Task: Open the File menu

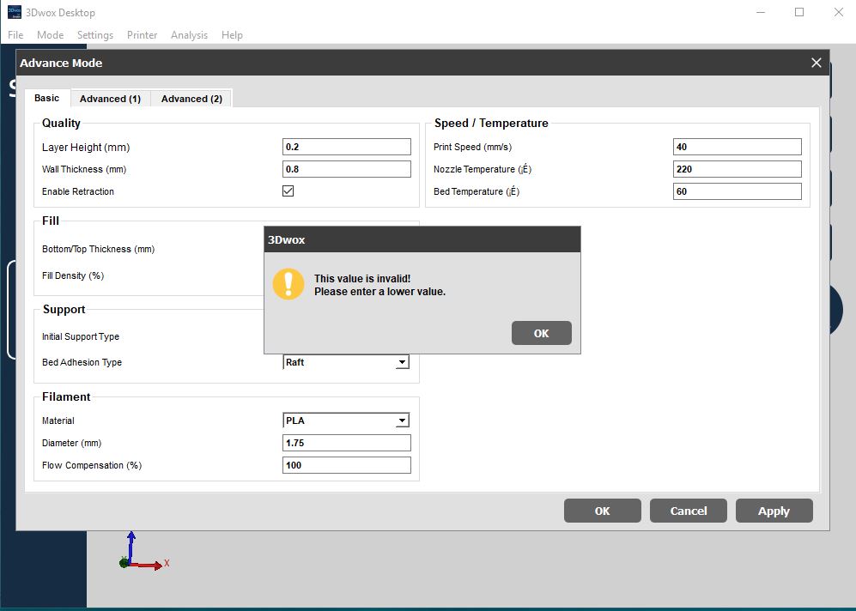Action: pos(15,35)
